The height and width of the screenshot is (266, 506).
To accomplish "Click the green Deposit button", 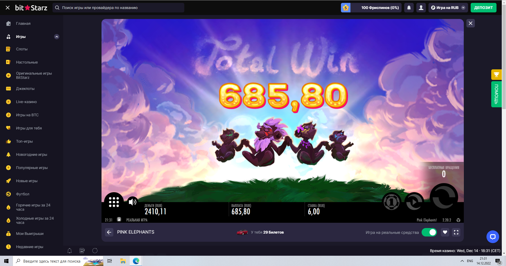I will coord(484,8).
